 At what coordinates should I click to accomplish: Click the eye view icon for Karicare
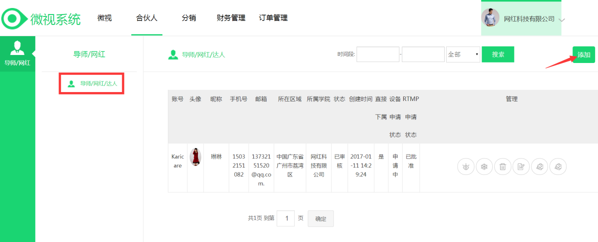466,166
